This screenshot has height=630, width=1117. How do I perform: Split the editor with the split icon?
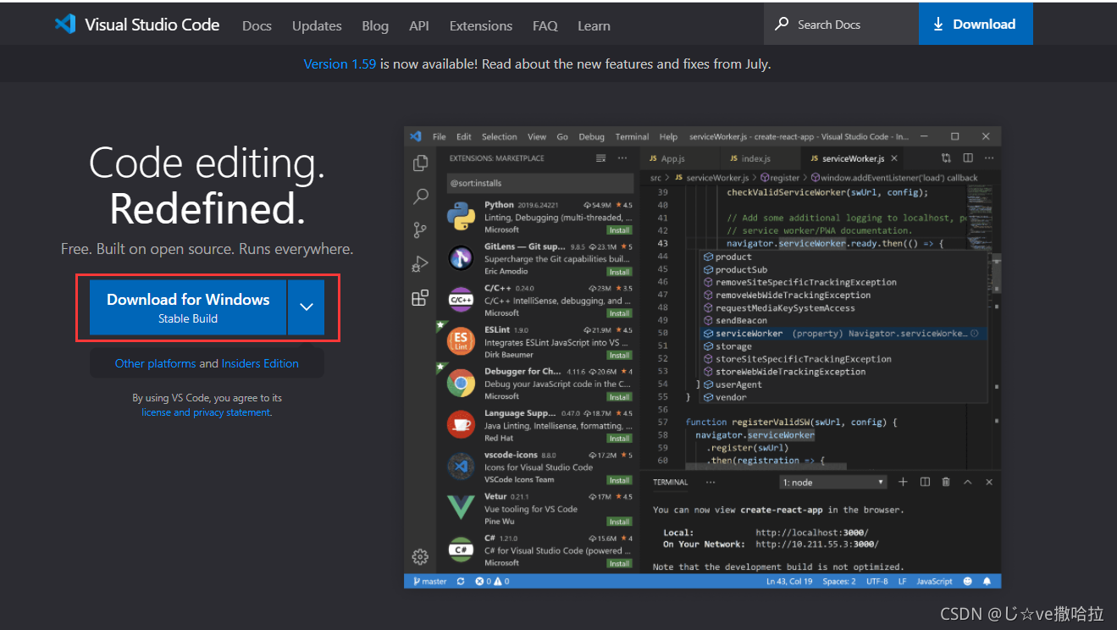pyautogui.click(x=968, y=158)
